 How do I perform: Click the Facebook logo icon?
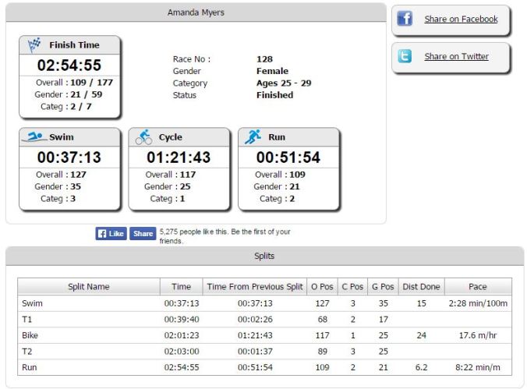pos(405,19)
